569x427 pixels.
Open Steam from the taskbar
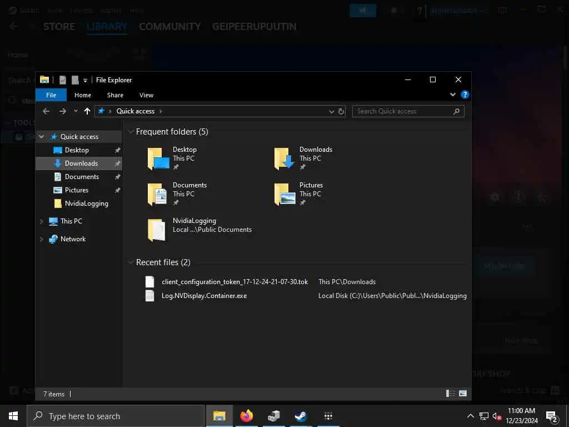point(301,416)
